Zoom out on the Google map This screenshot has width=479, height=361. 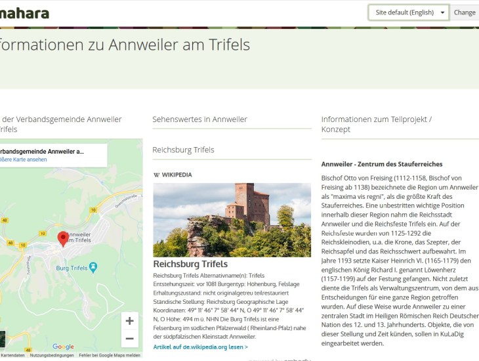[x=129, y=339]
